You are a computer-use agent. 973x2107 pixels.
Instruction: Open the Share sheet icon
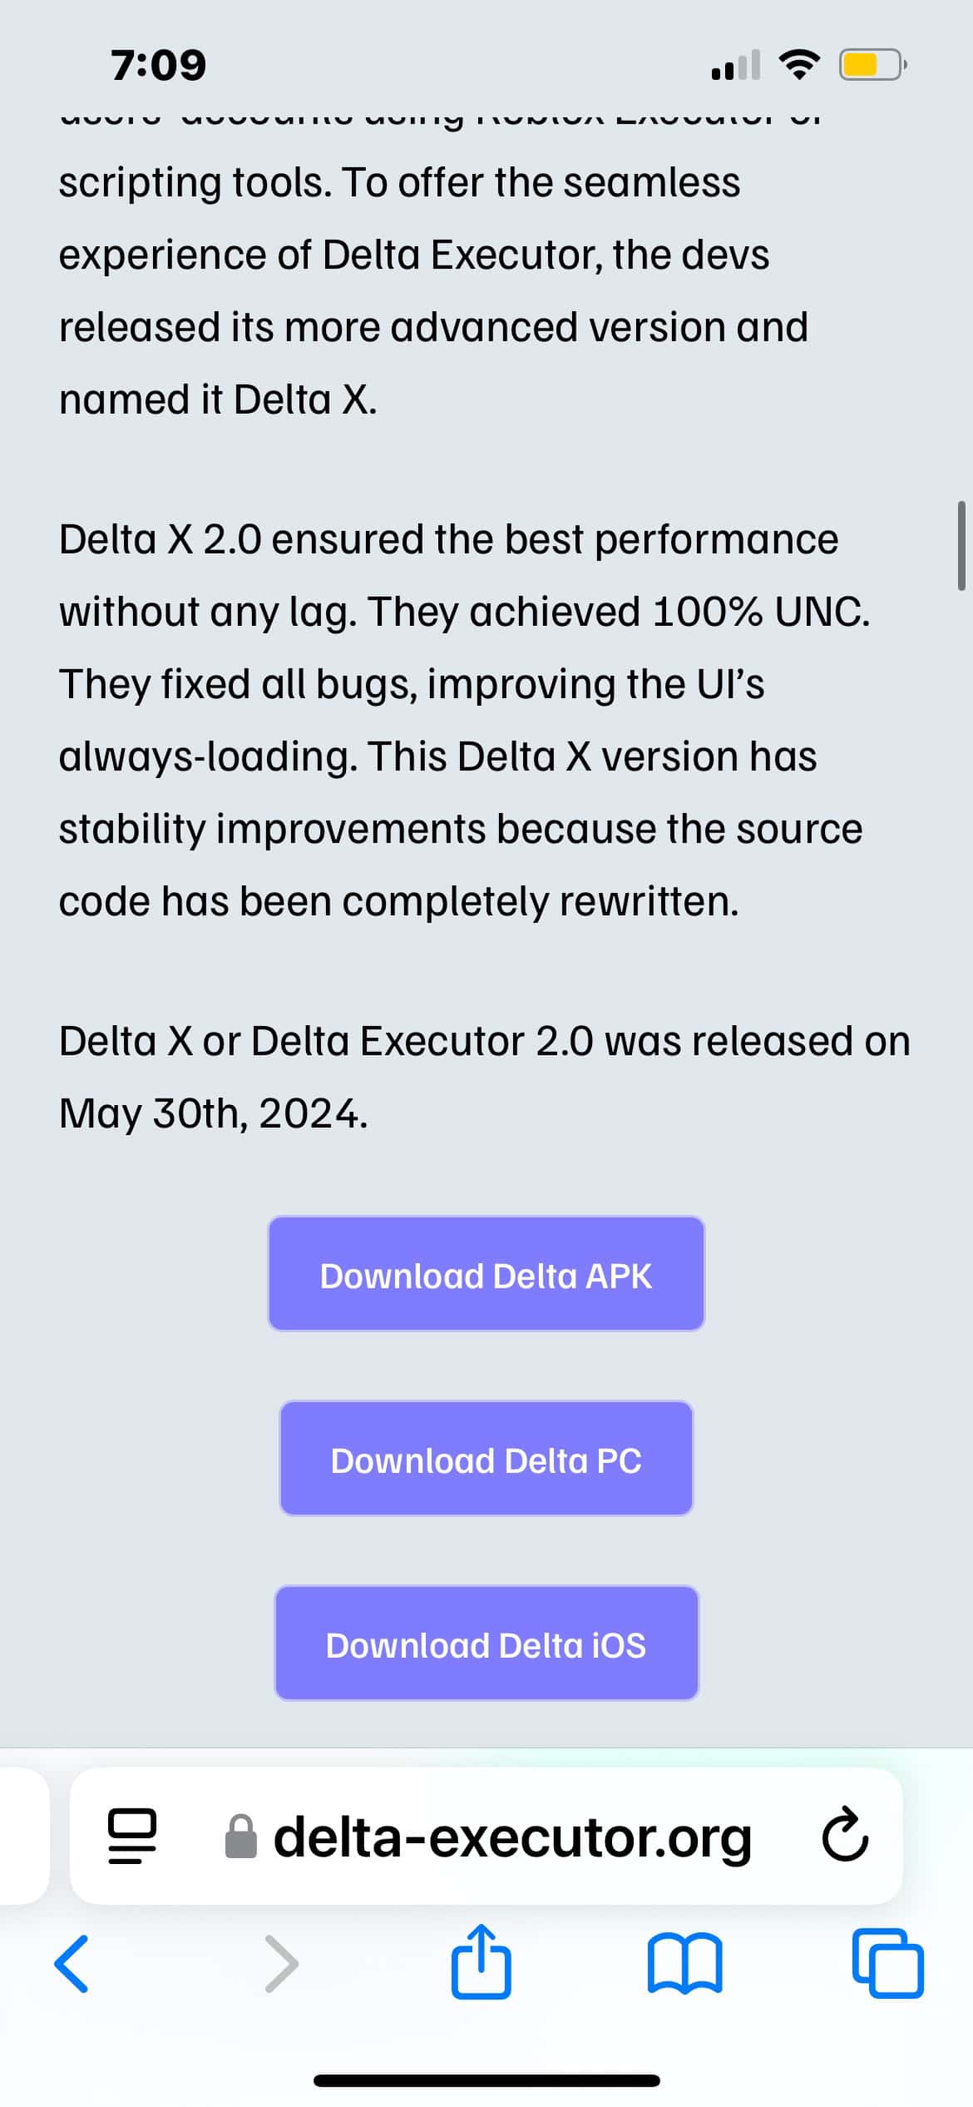click(x=481, y=1962)
